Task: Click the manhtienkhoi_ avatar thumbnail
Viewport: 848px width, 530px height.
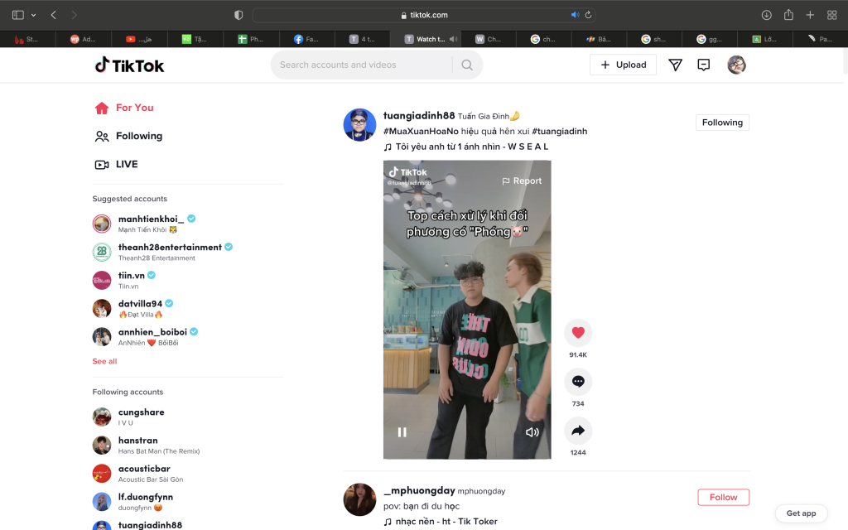Action: point(102,224)
